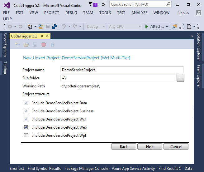
Task: Pin the CodeTrigger 5.1 tab
Action: tap(41, 36)
